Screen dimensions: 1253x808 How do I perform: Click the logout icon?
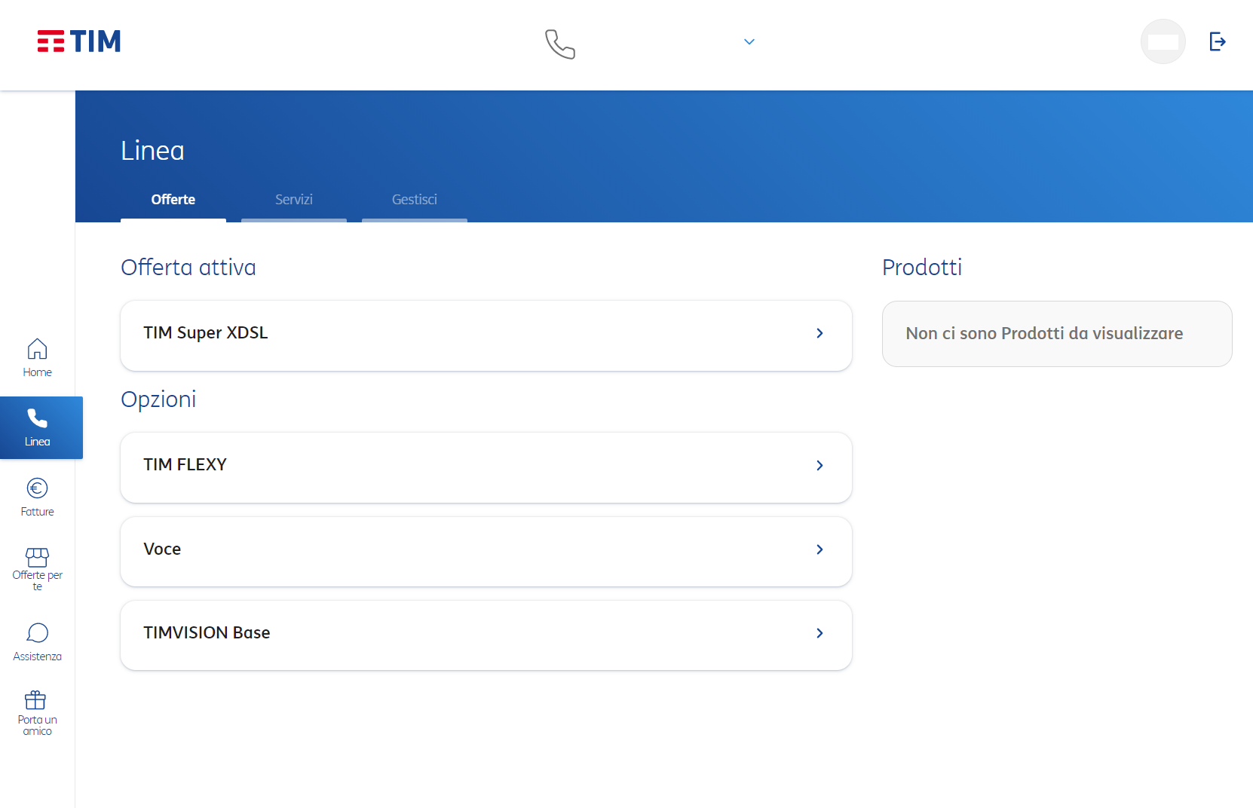(1218, 41)
